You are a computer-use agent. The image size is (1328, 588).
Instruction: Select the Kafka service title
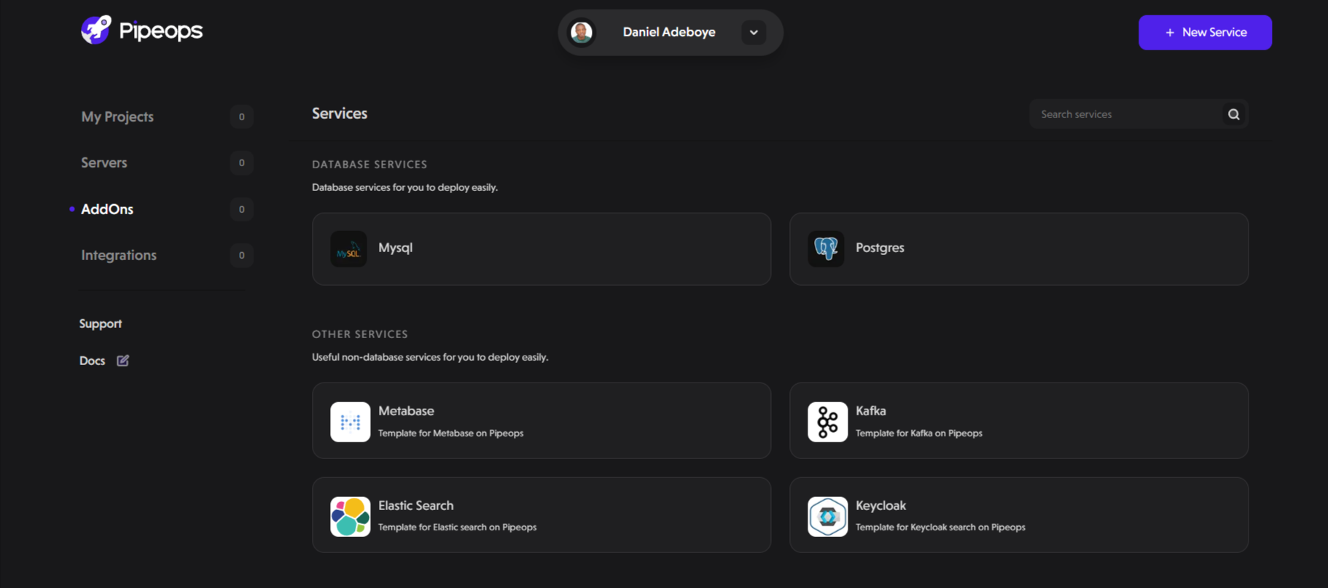coord(871,411)
